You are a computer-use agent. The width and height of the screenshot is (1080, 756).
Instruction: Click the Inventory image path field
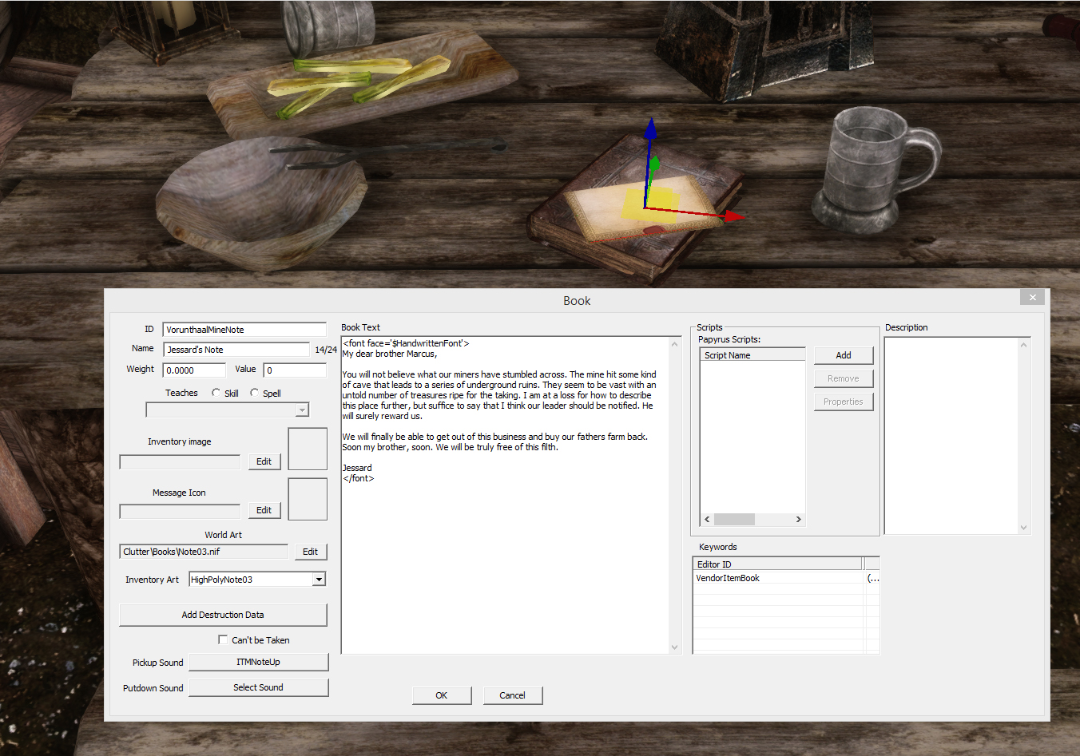pos(180,462)
